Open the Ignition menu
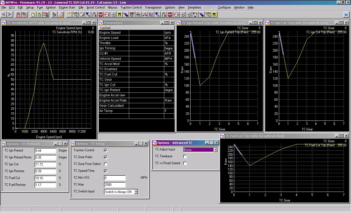The image size is (351, 213). [x=51, y=7]
